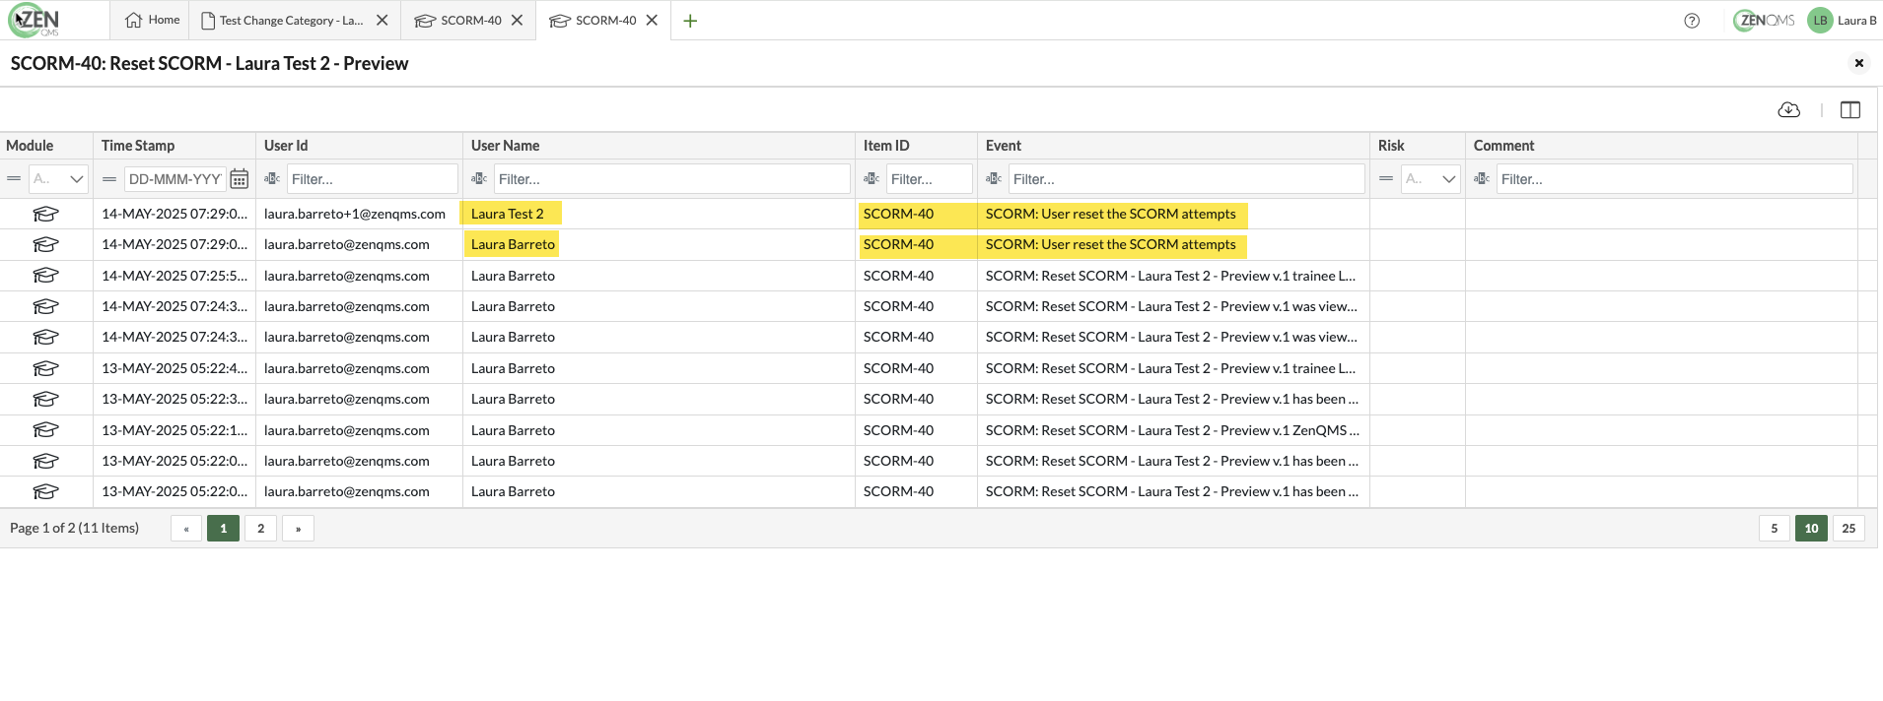Show 25 items per page
The image size is (1883, 701).
(x=1848, y=529)
